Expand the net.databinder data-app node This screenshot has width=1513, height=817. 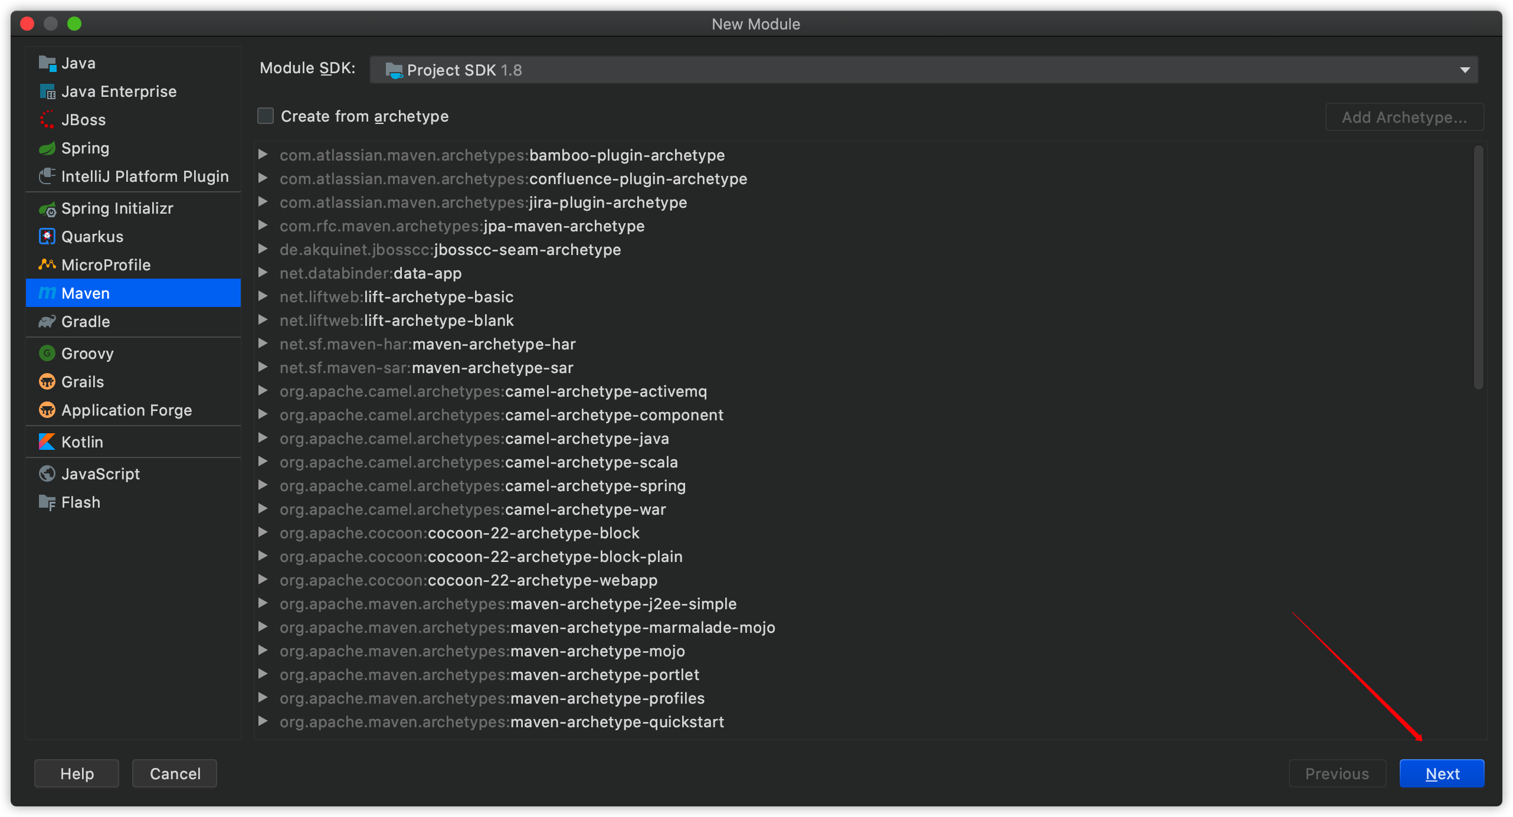point(263,273)
